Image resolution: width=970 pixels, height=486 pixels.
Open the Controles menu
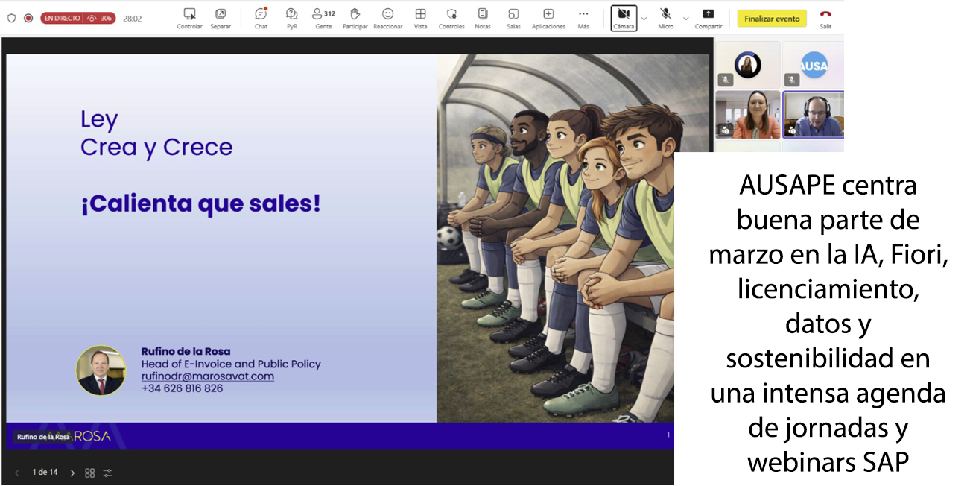451,18
